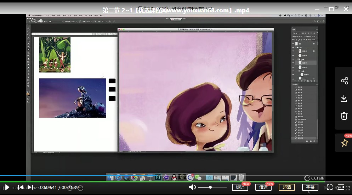Image resolution: width=352 pixels, height=195 pixels.
Task: Select the Brush tool in Photoshop toolbar
Action: point(28,49)
